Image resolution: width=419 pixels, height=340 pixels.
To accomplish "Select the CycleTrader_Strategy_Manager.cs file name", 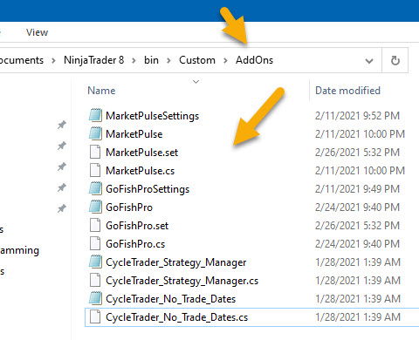I will click(182, 281).
